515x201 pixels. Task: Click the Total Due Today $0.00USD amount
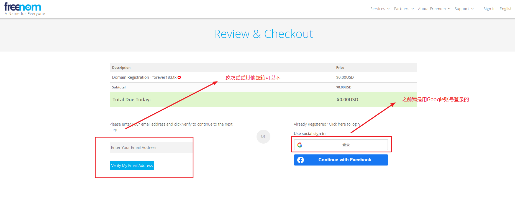click(347, 100)
